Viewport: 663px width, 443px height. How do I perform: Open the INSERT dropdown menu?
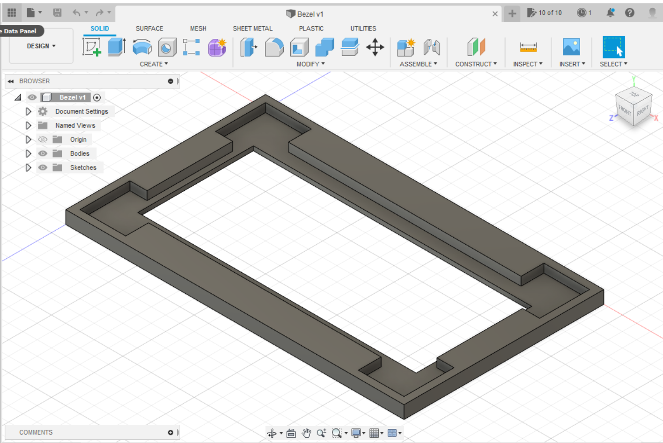(572, 64)
